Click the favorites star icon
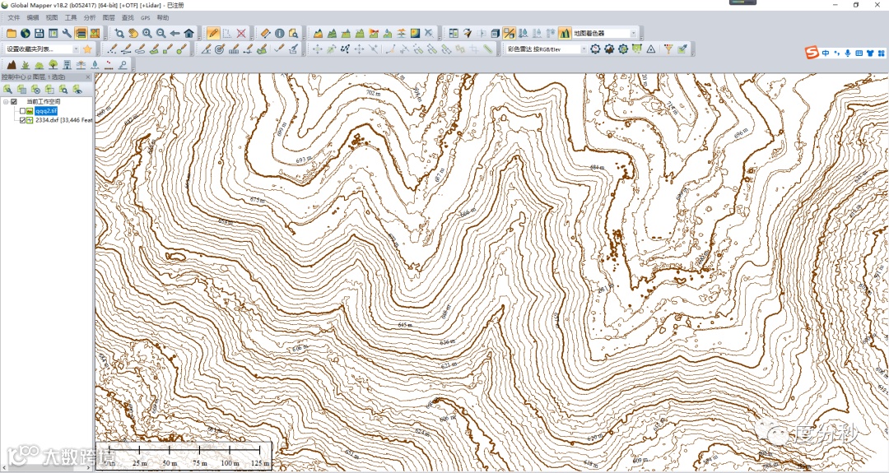 (x=87, y=49)
